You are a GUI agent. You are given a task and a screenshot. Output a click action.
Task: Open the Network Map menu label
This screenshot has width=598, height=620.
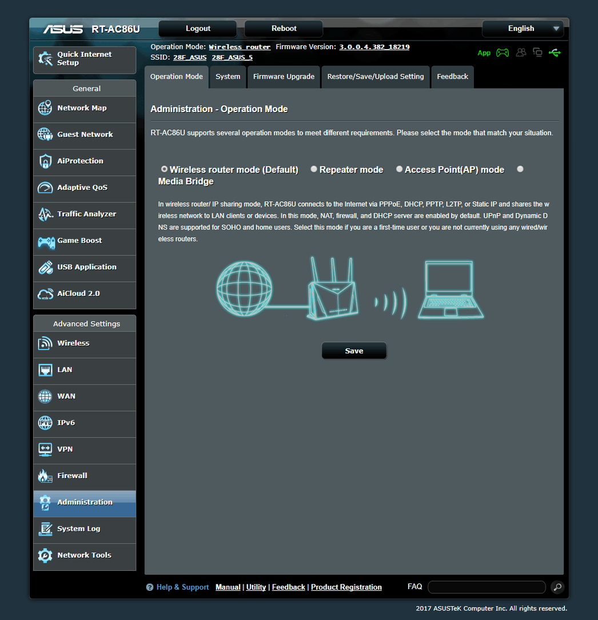pyautogui.click(x=82, y=108)
